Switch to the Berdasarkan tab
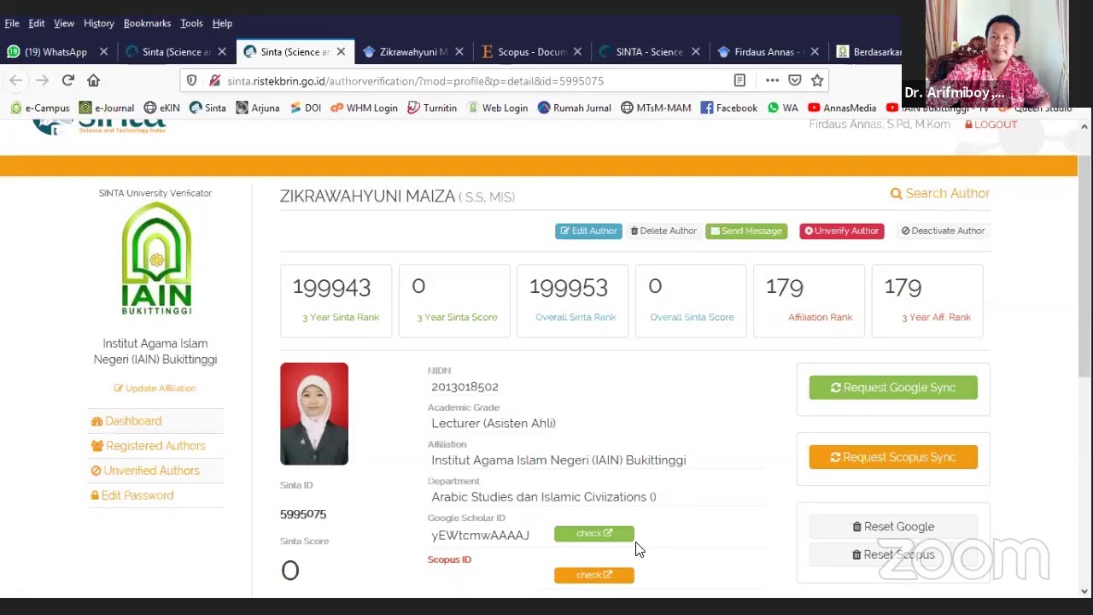This screenshot has height=615, width=1093. (868, 52)
